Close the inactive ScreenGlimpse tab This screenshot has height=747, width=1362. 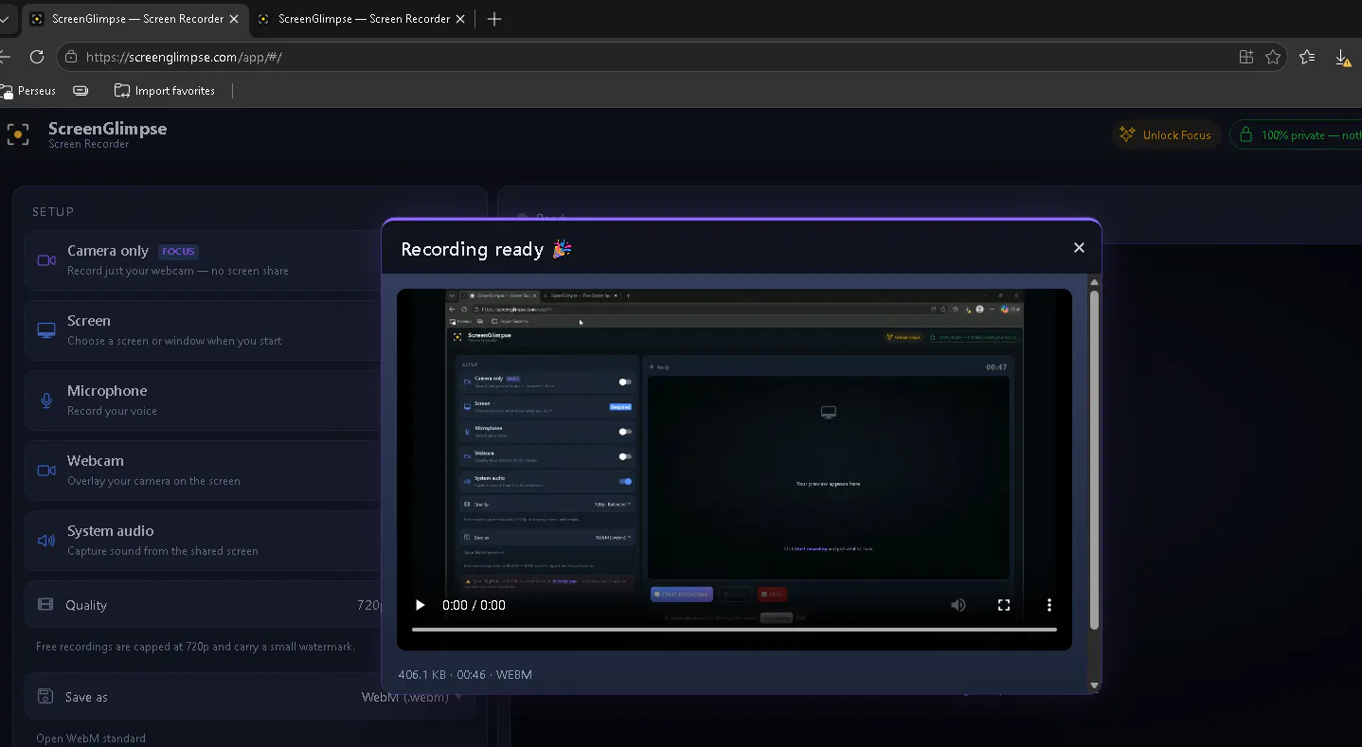pos(460,19)
